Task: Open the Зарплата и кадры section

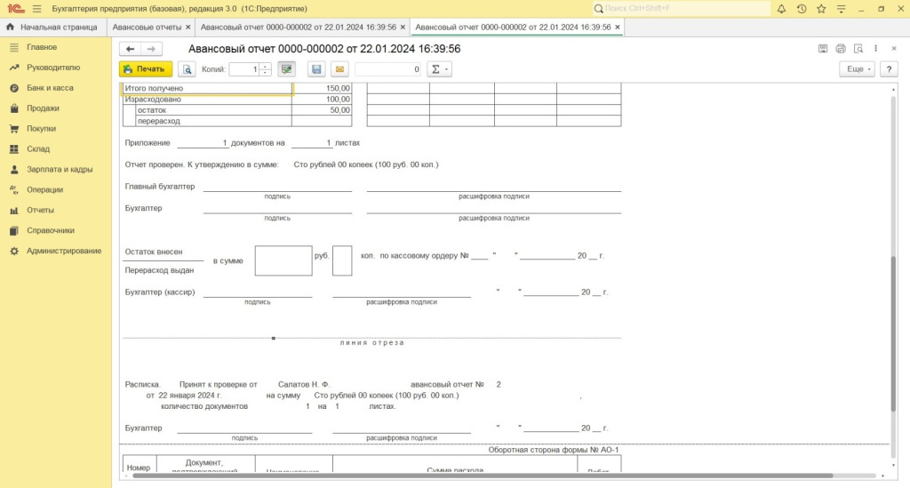Action: (60, 169)
